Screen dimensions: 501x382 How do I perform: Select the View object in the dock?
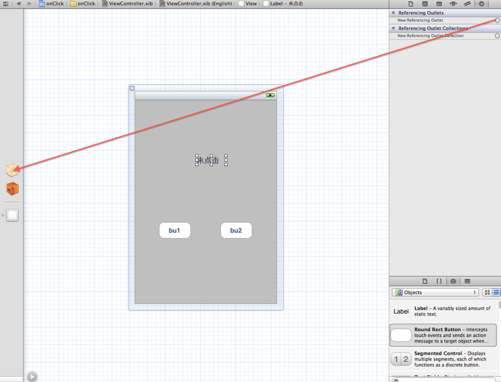[x=12, y=215]
